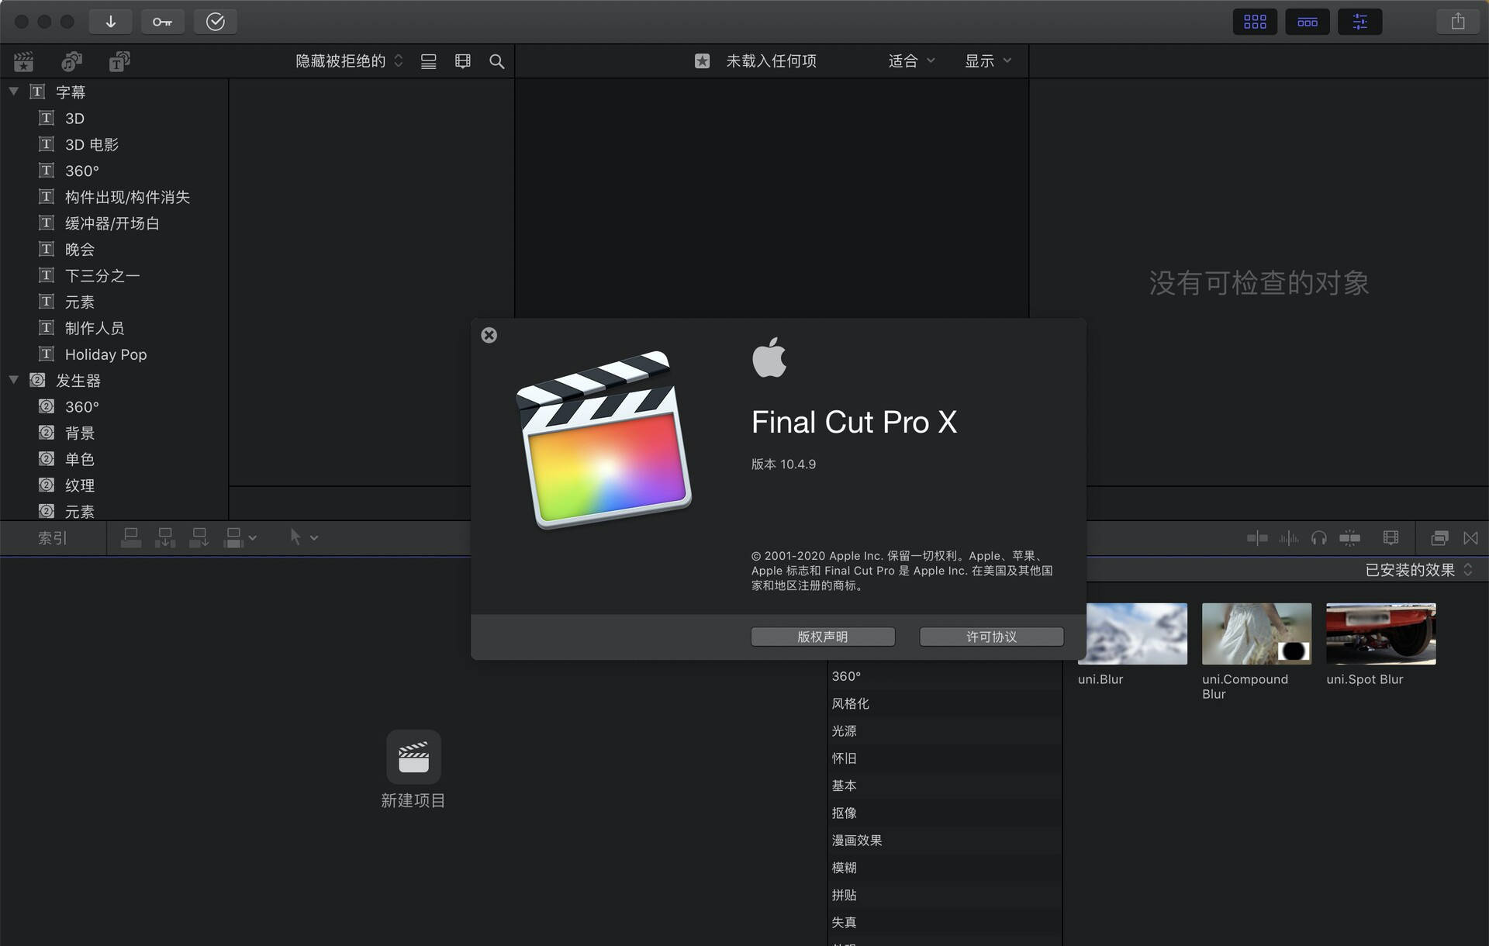The image size is (1489, 946).
Task: Select the arrow selection tool
Action: [x=295, y=537]
